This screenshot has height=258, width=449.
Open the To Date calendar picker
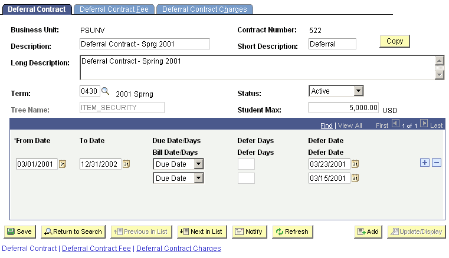click(126, 164)
